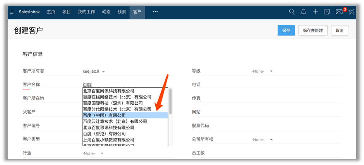Open the hamburger menu icon
The width and height of the screenshot is (364, 165).
coord(12,12)
